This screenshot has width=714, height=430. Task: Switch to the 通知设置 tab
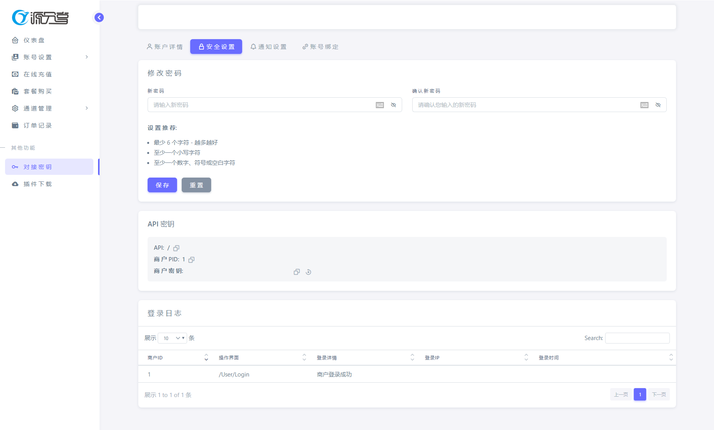click(268, 47)
